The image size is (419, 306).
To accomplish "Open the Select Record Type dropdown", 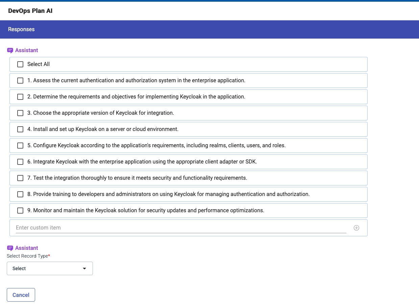I will 50,268.
